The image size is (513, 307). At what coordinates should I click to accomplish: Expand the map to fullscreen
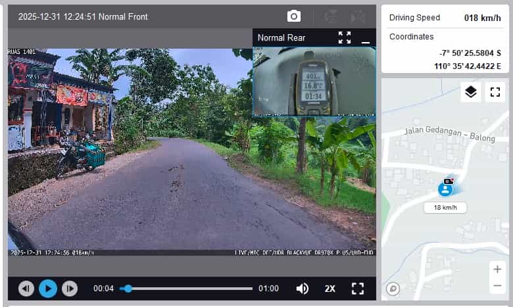click(495, 92)
